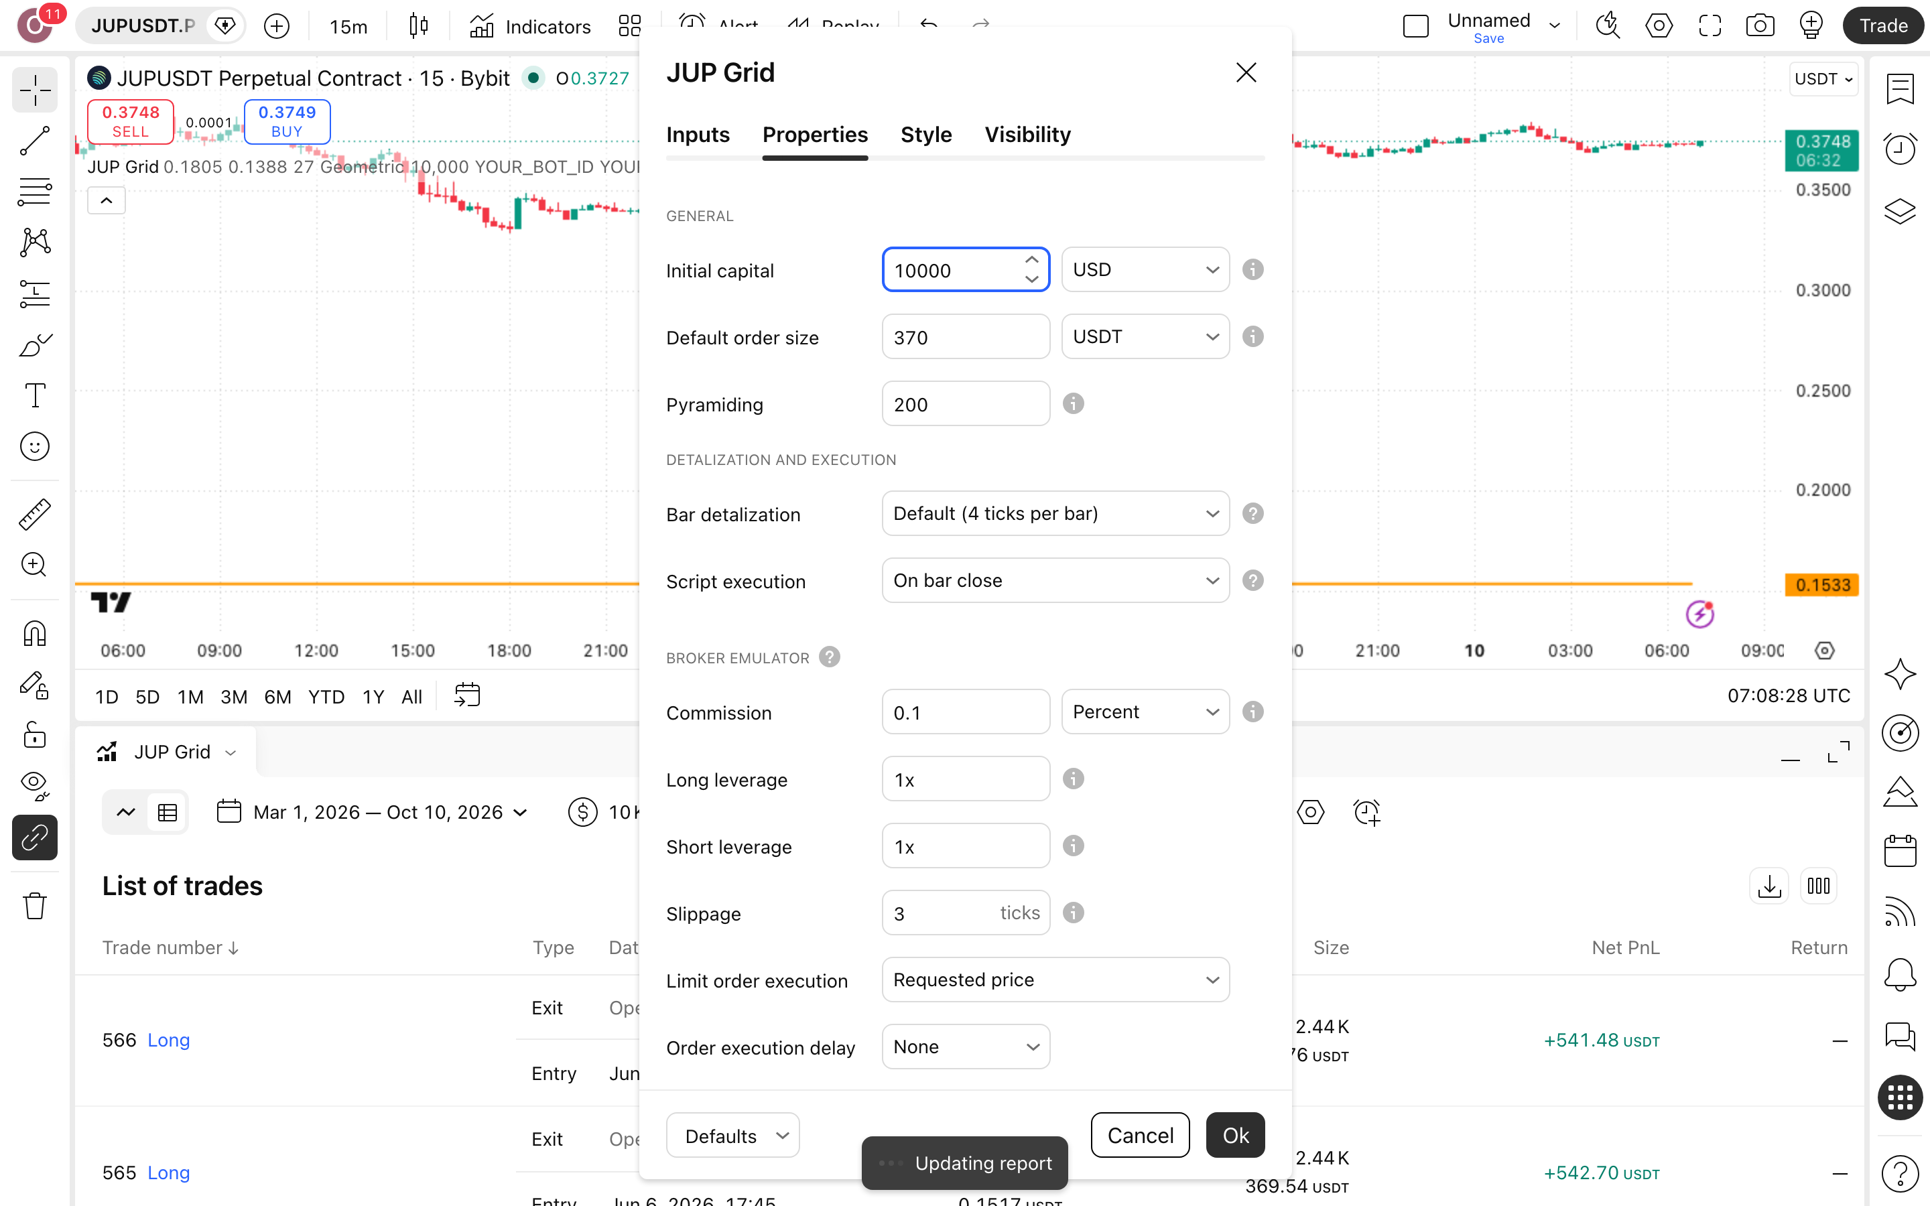Choose the text annotation tool
The height and width of the screenshot is (1206, 1930).
(34, 395)
